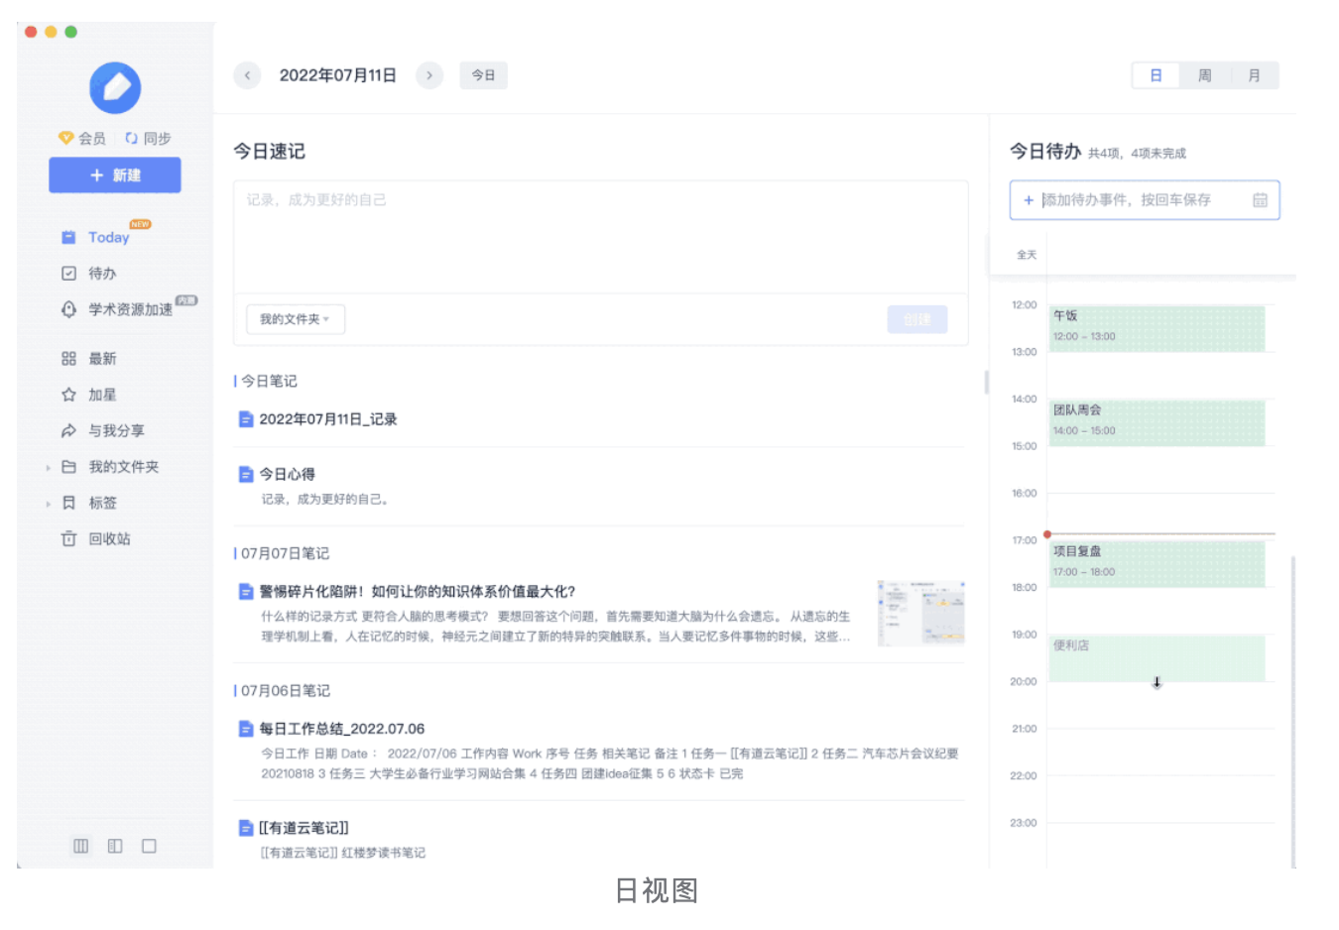Click the 新建 button
This screenshot has height=930, width=1339.
pos(115,175)
